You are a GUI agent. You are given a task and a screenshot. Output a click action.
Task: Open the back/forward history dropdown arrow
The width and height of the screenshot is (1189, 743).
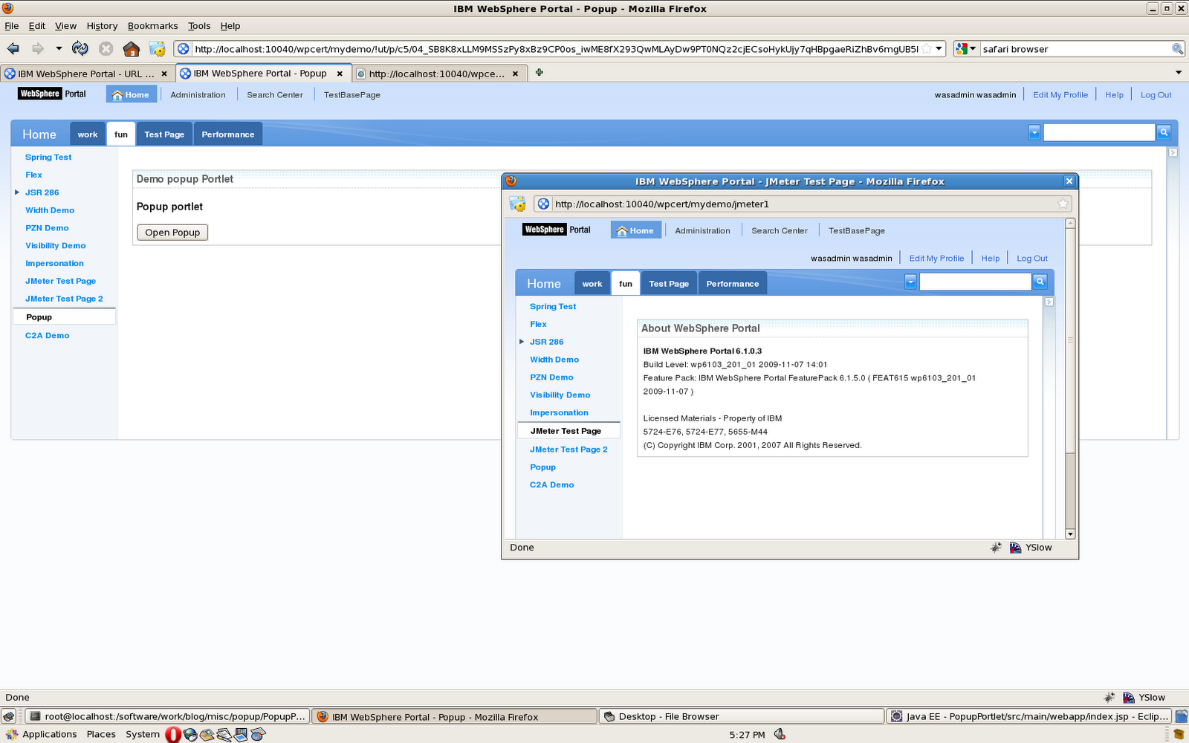coord(59,49)
